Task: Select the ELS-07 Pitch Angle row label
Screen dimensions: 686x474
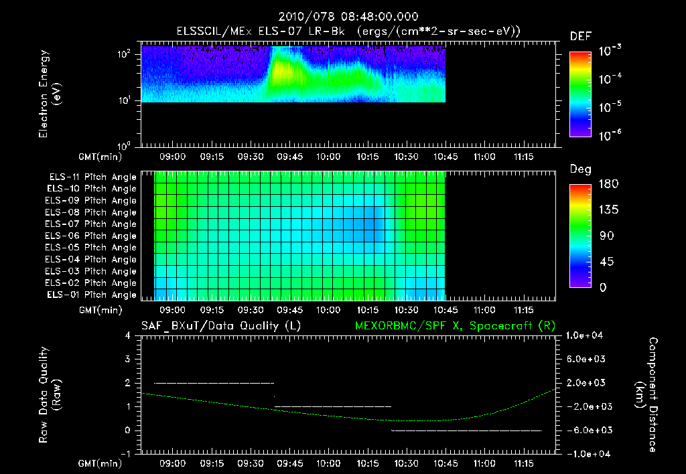Action: coord(91,224)
